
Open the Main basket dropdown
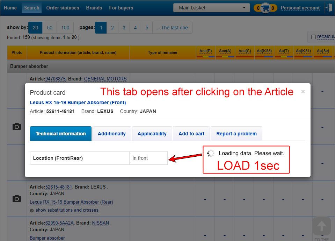[x=211, y=8]
